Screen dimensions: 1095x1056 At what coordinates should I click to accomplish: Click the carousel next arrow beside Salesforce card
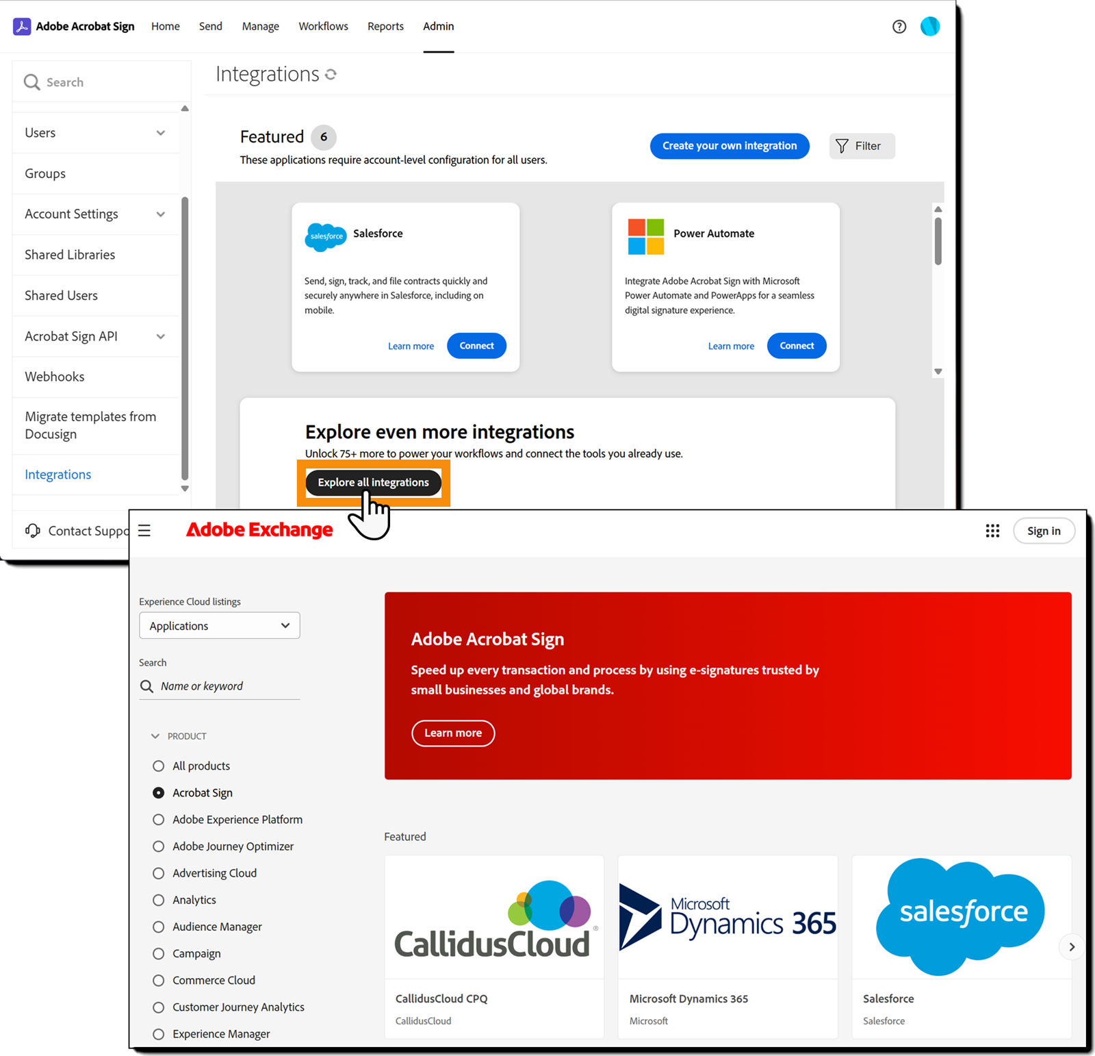(1072, 946)
